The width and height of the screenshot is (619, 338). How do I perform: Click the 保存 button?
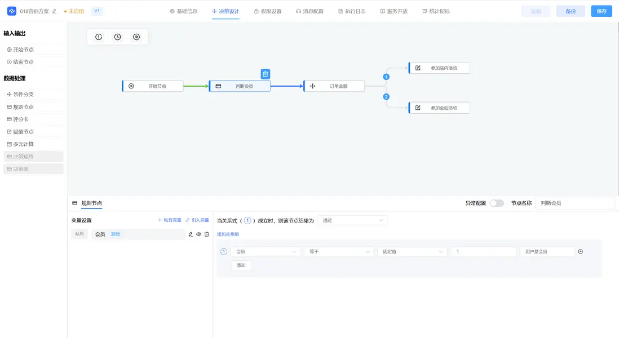[602, 11]
